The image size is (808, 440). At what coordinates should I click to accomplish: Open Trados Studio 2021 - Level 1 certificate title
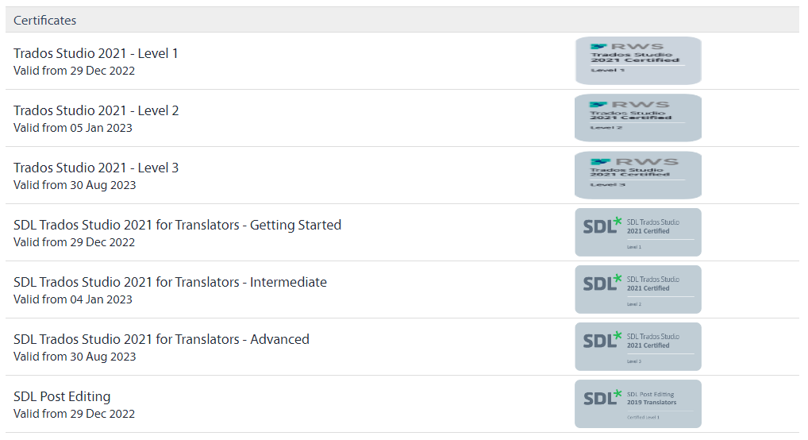(96, 53)
